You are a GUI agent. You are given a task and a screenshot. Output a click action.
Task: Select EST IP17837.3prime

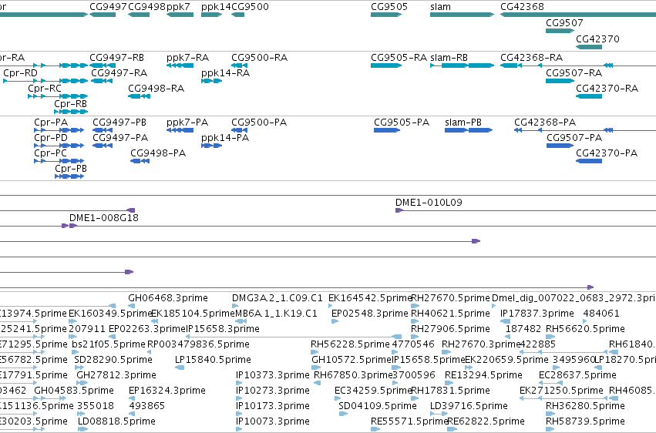(x=537, y=314)
